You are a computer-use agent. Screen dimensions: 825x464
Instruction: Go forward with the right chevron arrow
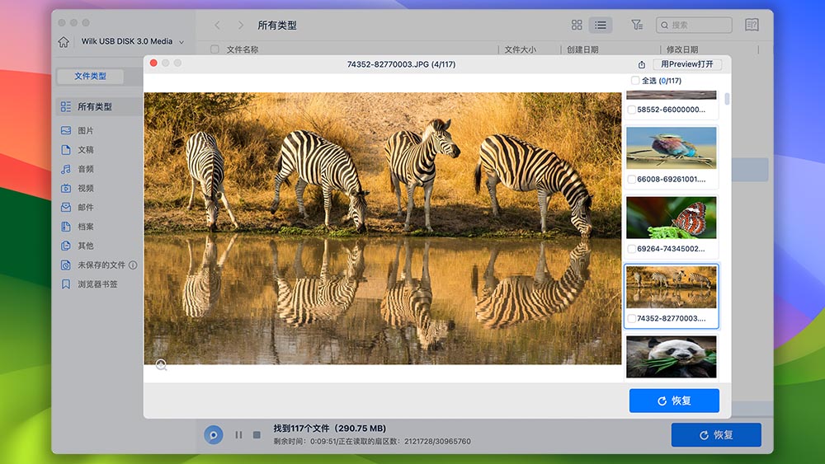240,26
